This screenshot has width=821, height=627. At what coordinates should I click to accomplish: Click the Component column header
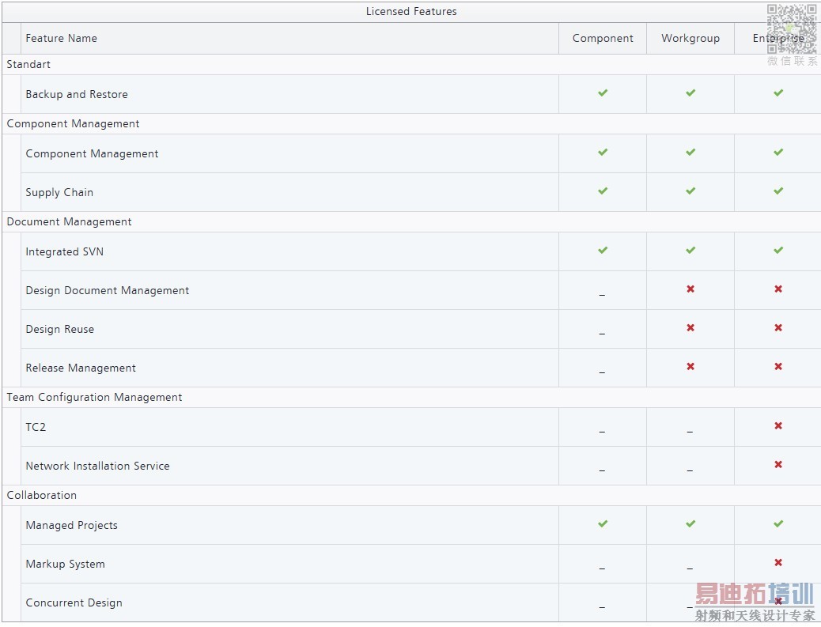point(603,38)
